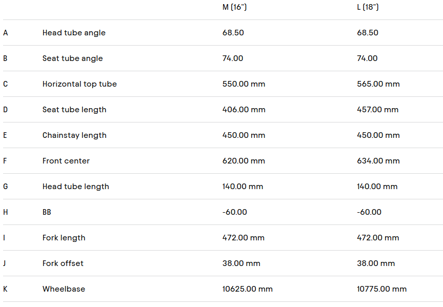This screenshot has height=307, width=443.
Task: Select the Head tube length label
Action: pyautogui.click(x=76, y=187)
